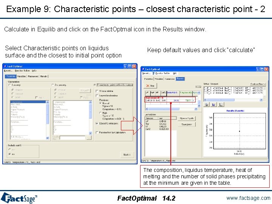272x204 pixels.
Task: Click the graph axes icon beside save icon
Action: [221, 105]
